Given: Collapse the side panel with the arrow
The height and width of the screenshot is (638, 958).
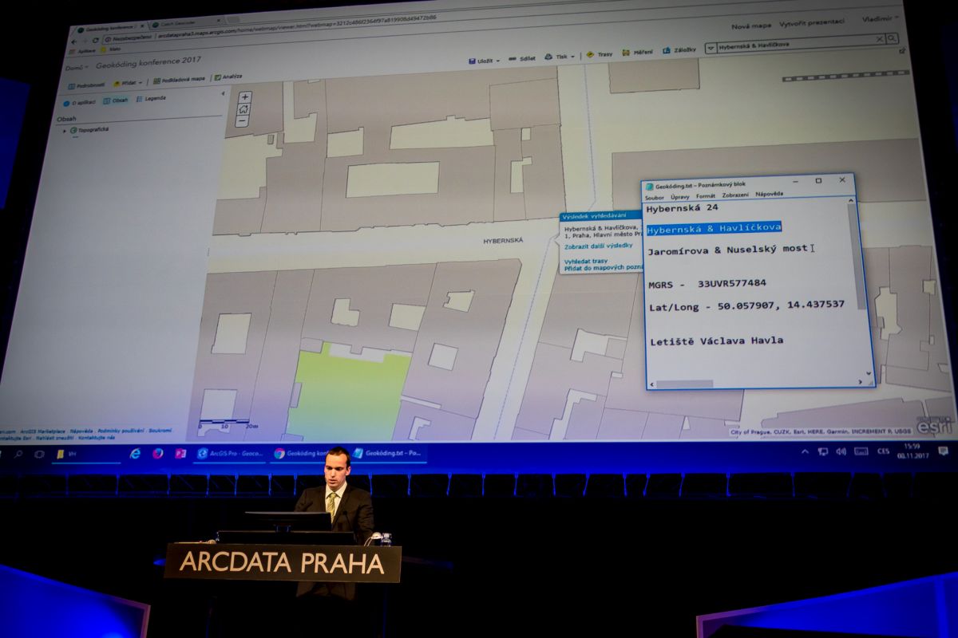Looking at the screenshot, I should [223, 94].
